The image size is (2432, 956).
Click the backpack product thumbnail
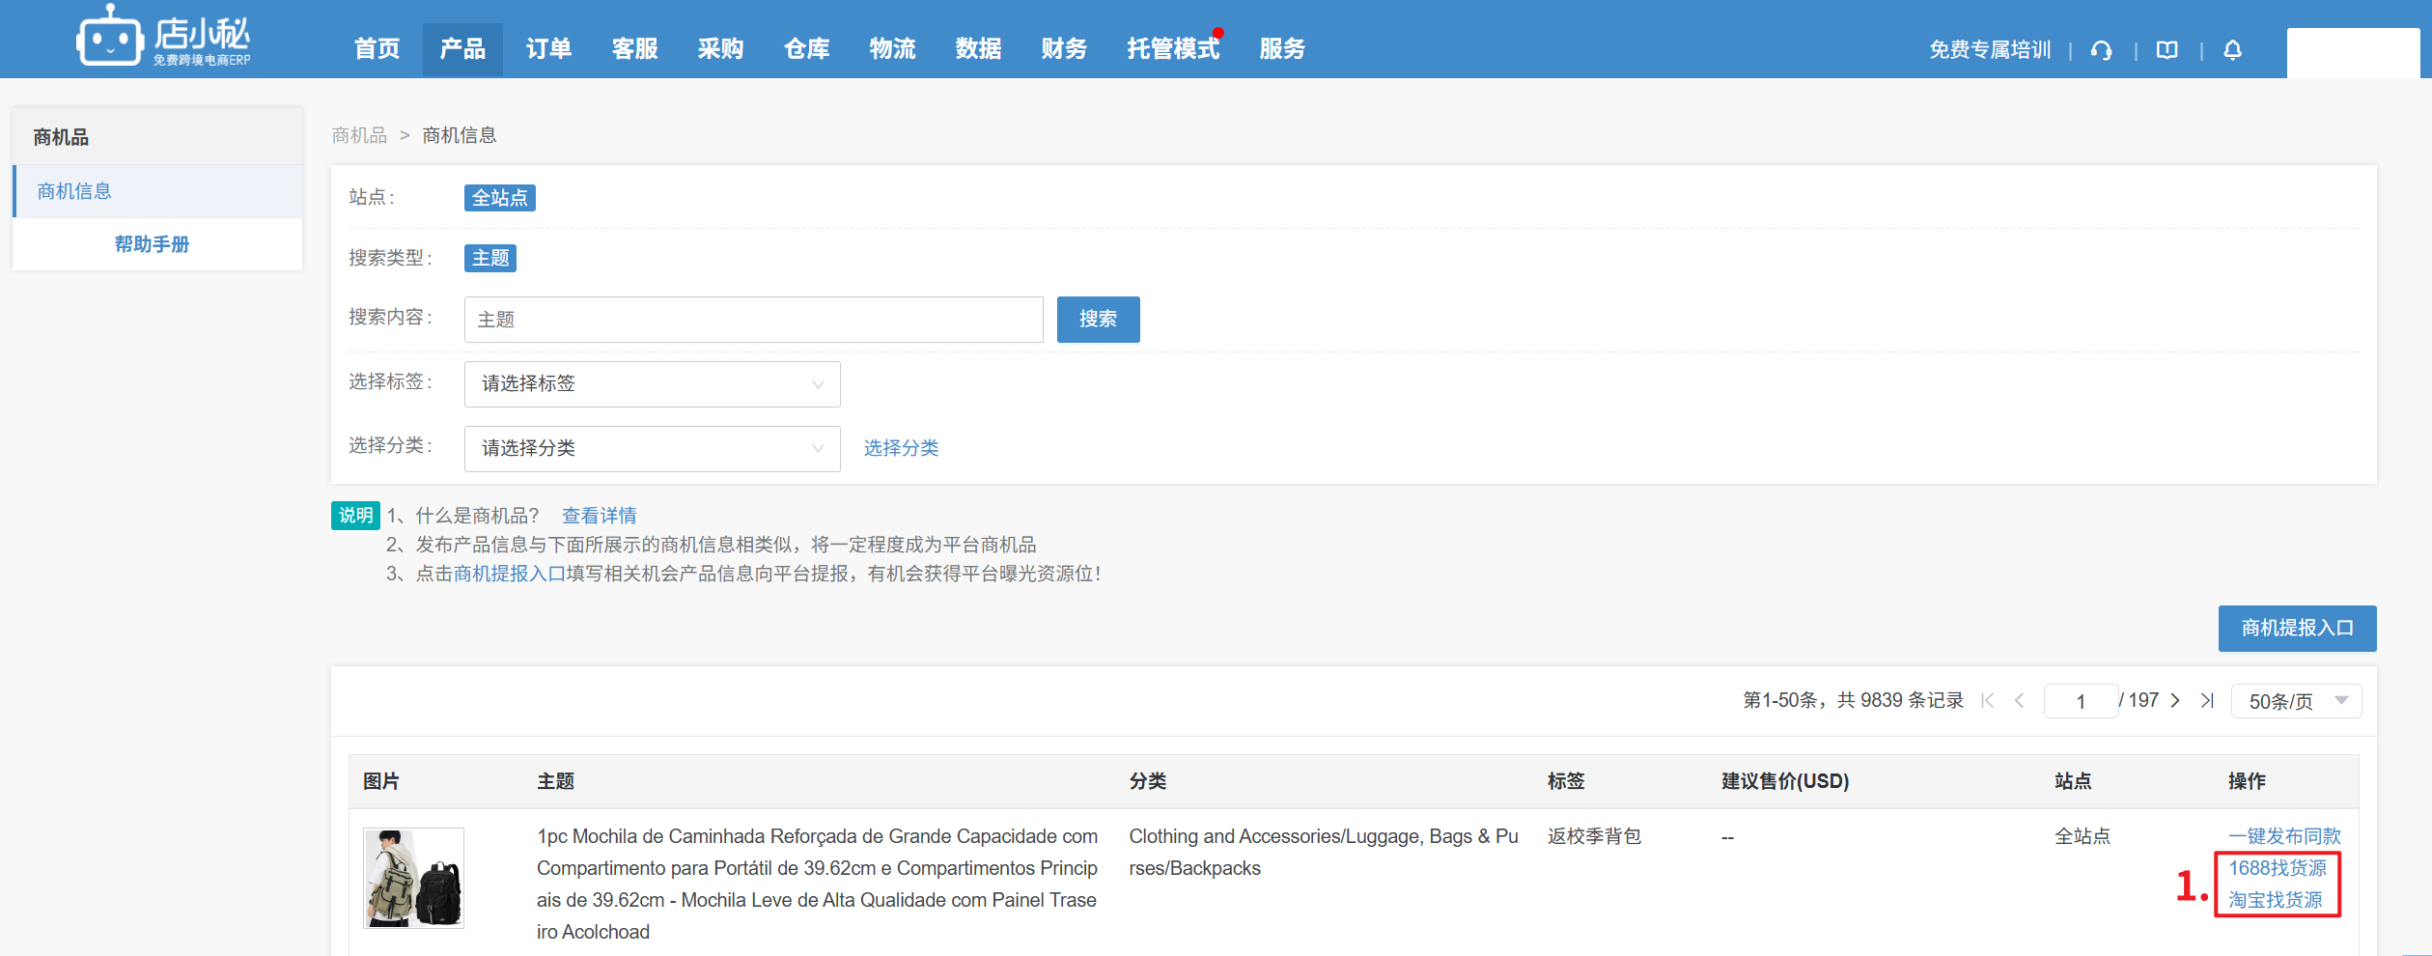[x=413, y=878]
